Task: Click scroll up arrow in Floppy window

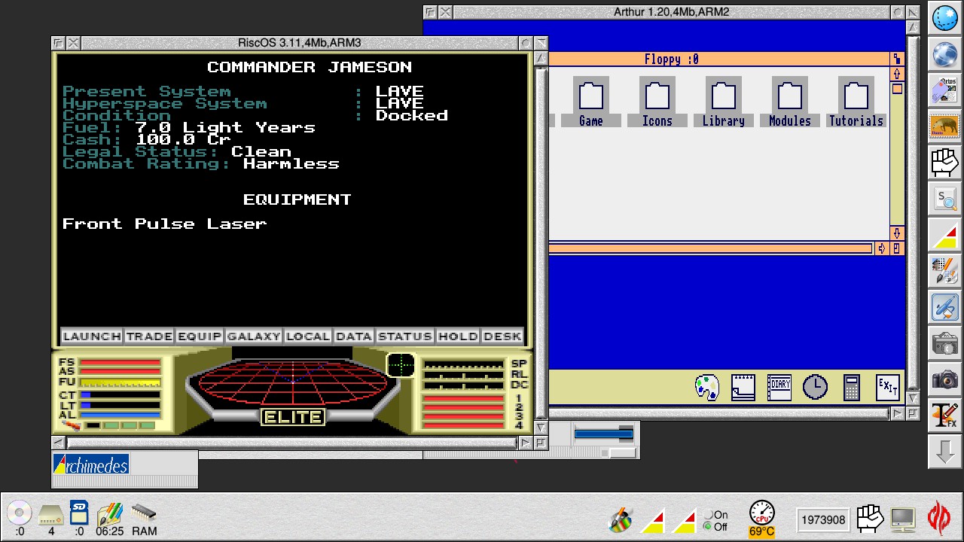Action: (x=896, y=74)
